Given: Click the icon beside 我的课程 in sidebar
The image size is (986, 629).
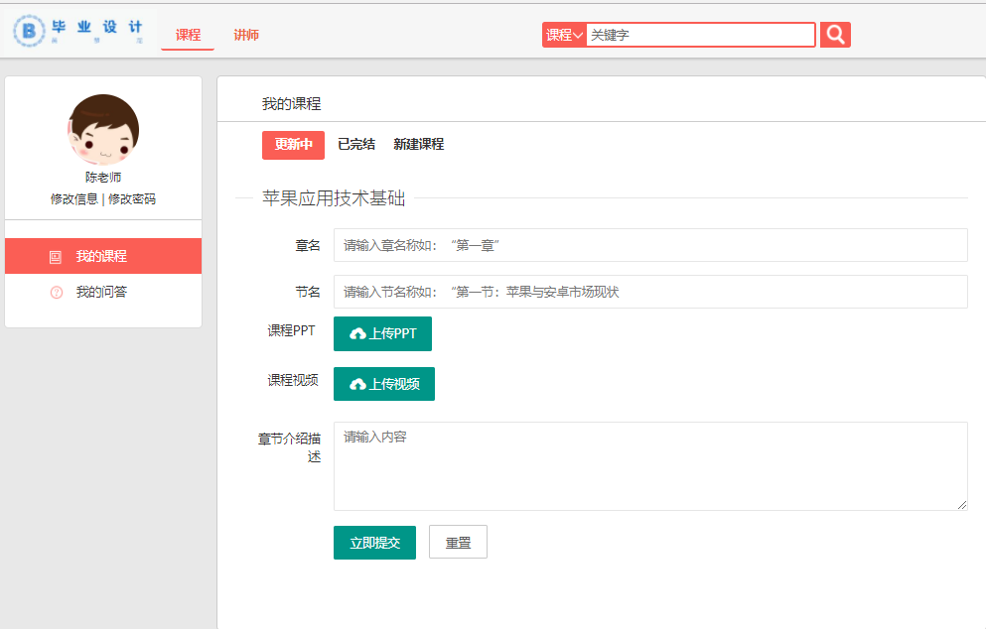Looking at the screenshot, I should (56, 257).
